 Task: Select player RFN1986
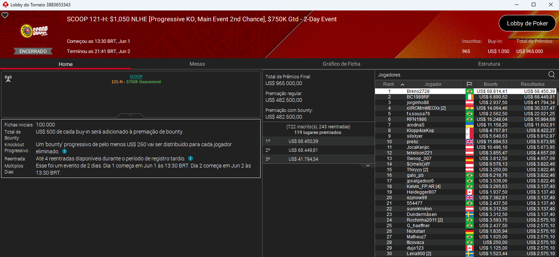416,119
